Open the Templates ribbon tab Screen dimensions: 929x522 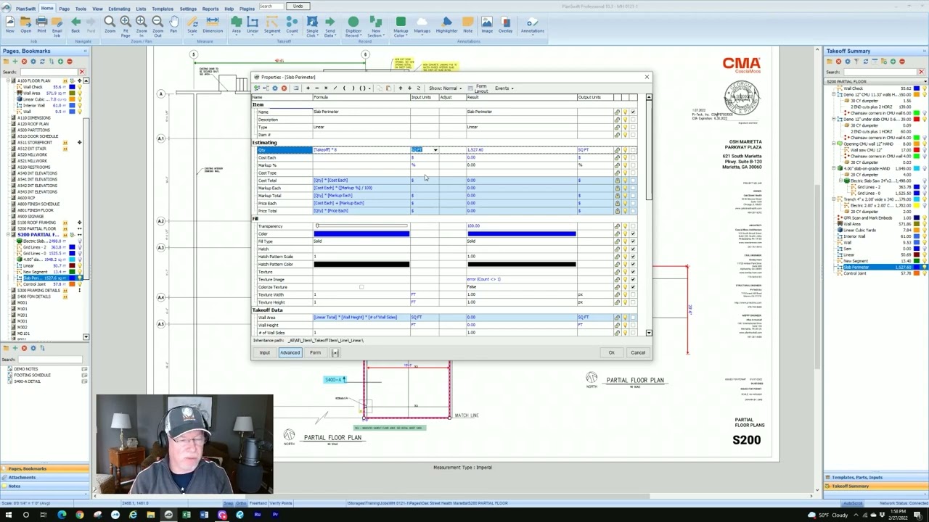[162, 9]
